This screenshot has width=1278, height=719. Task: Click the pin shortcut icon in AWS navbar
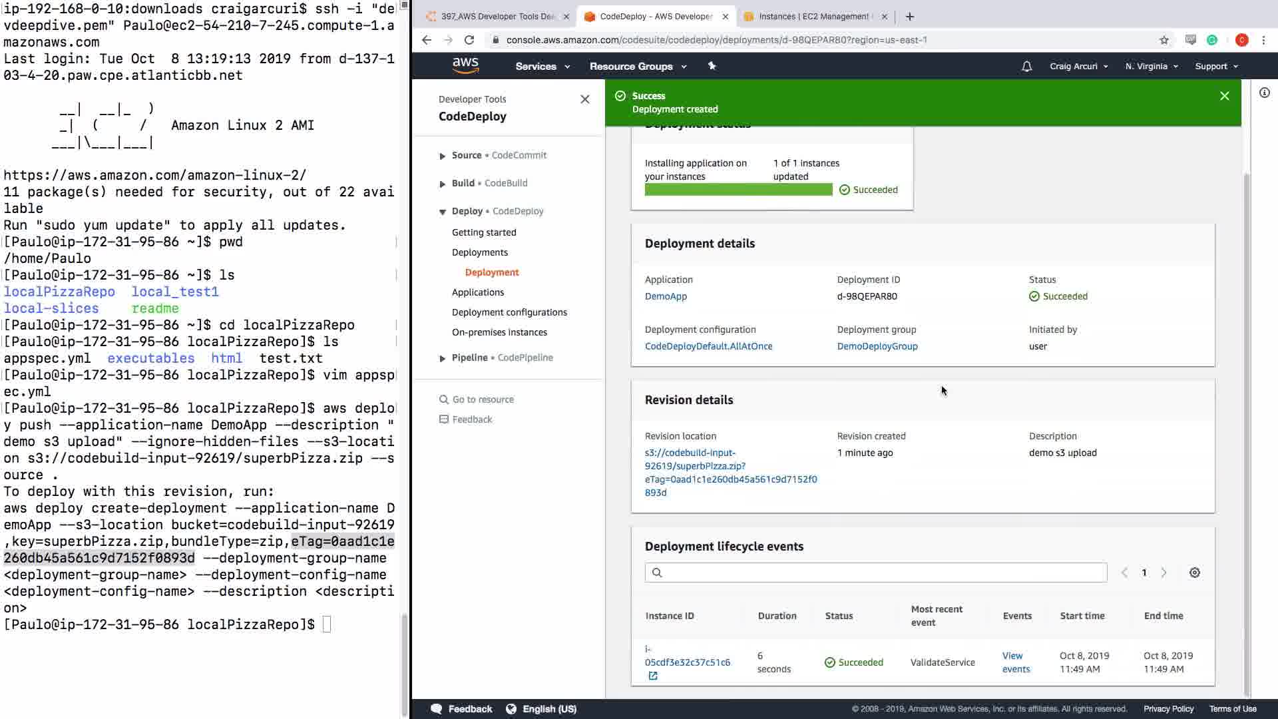(712, 66)
